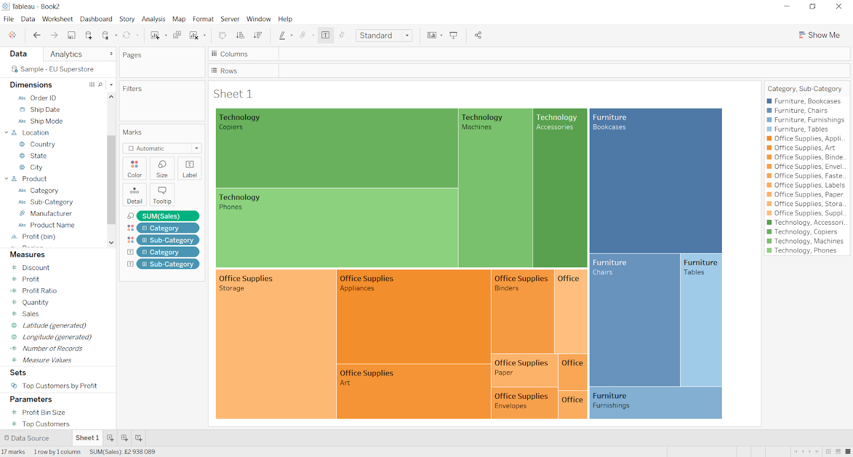This screenshot has height=457, width=853.
Task: Click the Duplicate worksheet icon
Action: [x=177, y=35]
